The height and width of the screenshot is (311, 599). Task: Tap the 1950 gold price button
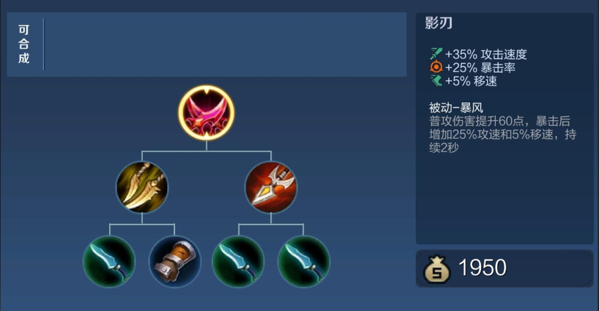point(504,268)
